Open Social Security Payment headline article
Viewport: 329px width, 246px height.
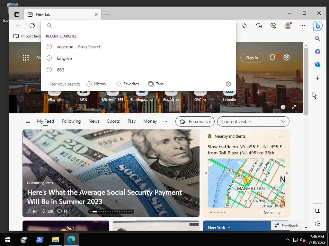104,197
